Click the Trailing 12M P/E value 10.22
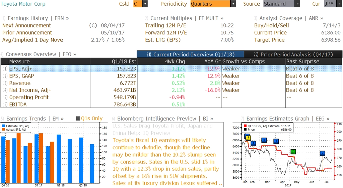This screenshot has width=343, height=188. coord(227,25)
